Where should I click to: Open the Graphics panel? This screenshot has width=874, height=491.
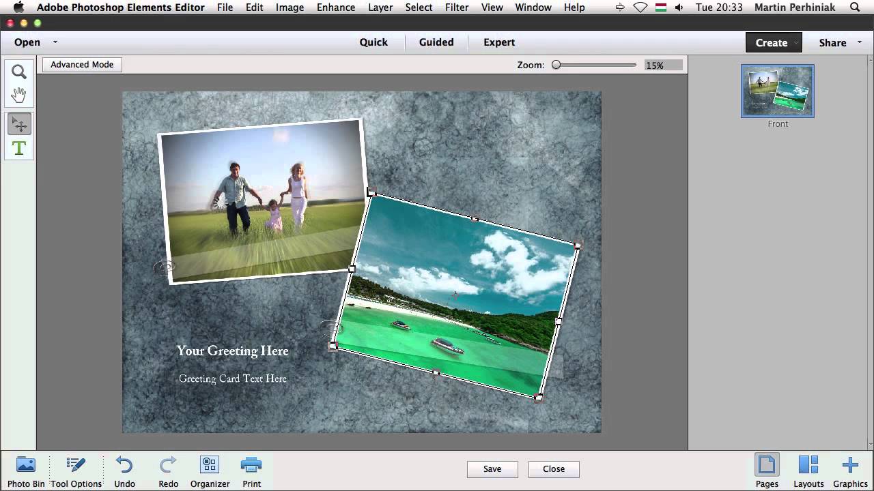click(850, 472)
